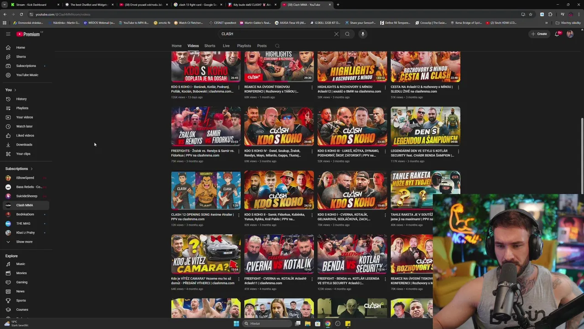584x329 pixels.
Task: Open BedAkaDom subscription channel
Action: [x=26, y=214]
